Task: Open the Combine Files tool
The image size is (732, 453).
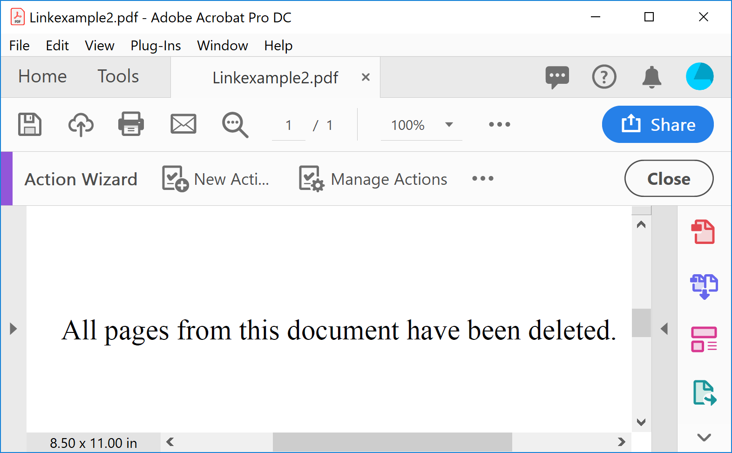Action: click(x=704, y=285)
